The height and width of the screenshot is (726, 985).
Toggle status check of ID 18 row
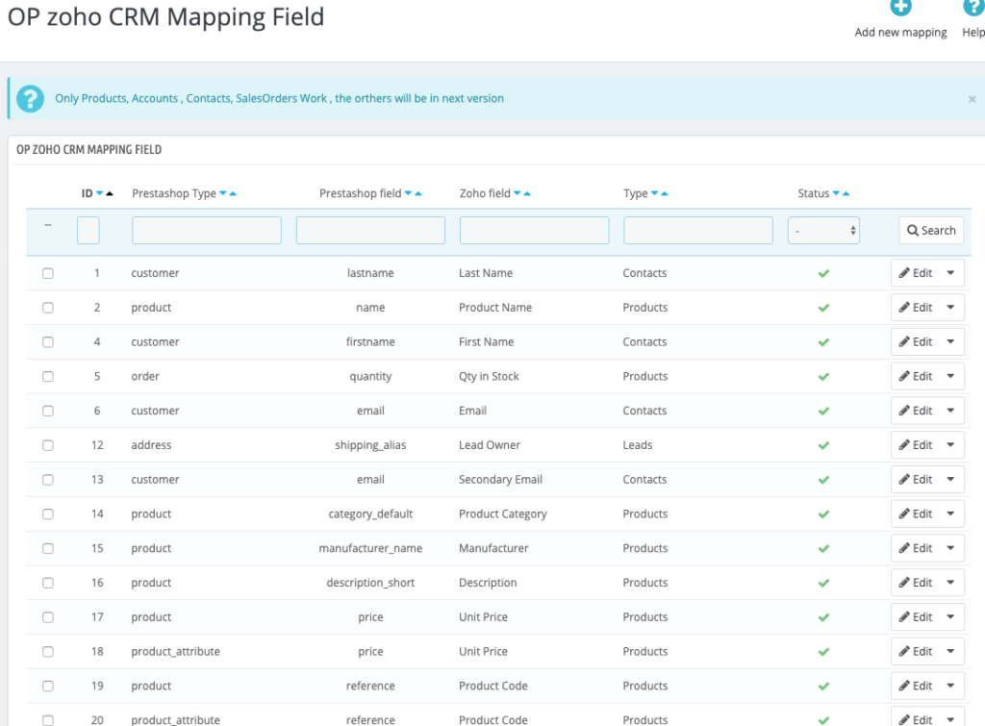[x=823, y=652]
